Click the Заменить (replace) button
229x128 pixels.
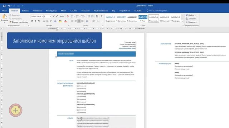191,19
